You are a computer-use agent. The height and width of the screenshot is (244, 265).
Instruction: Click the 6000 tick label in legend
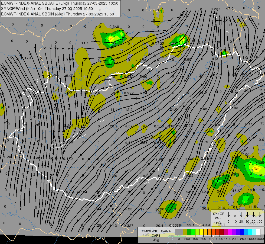260,239
